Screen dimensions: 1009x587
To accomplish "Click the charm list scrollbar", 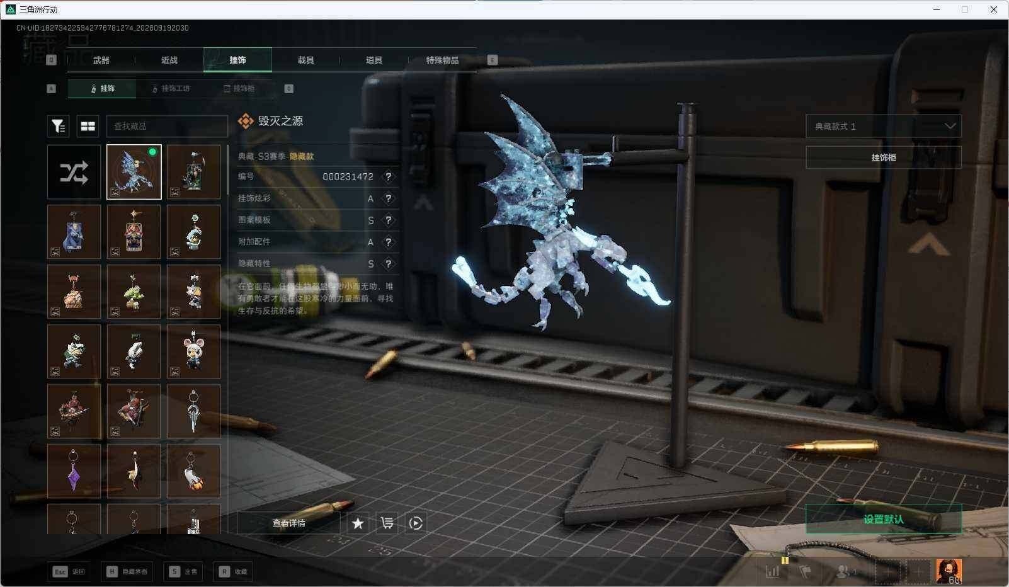I will tap(227, 170).
